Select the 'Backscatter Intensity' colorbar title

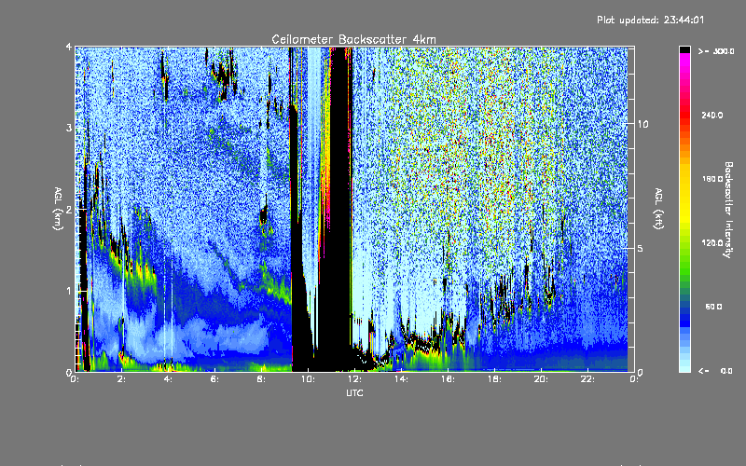coord(728,210)
